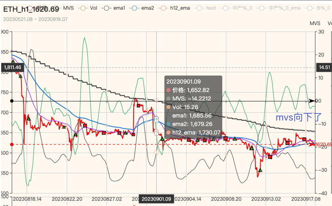Click x-axis label 20230908.20
Screen dimensions: 332x206
pos(226,199)
